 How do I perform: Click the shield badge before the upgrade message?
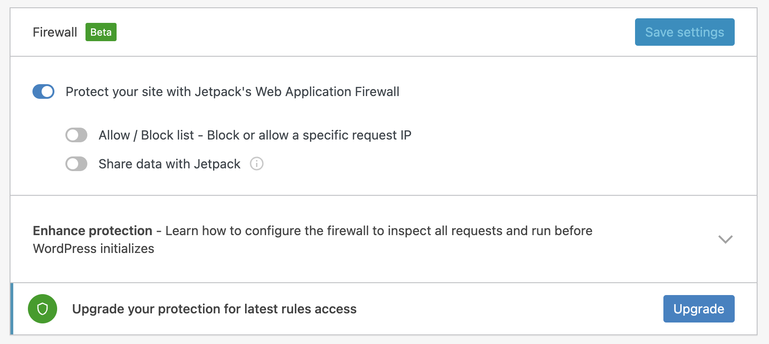click(42, 309)
